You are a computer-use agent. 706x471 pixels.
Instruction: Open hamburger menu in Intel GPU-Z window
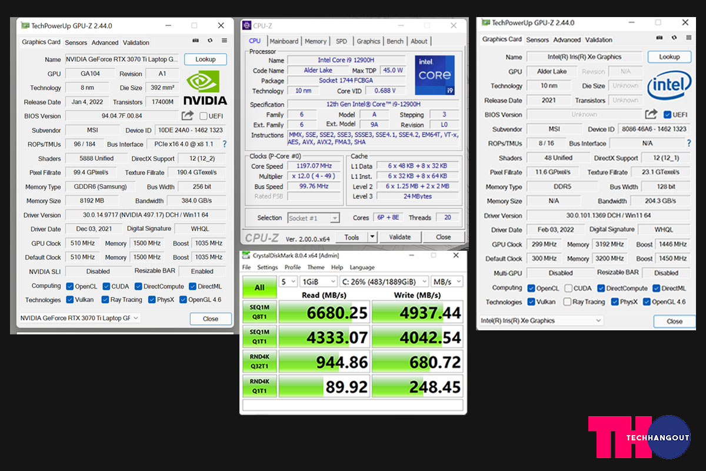click(x=688, y=39)
